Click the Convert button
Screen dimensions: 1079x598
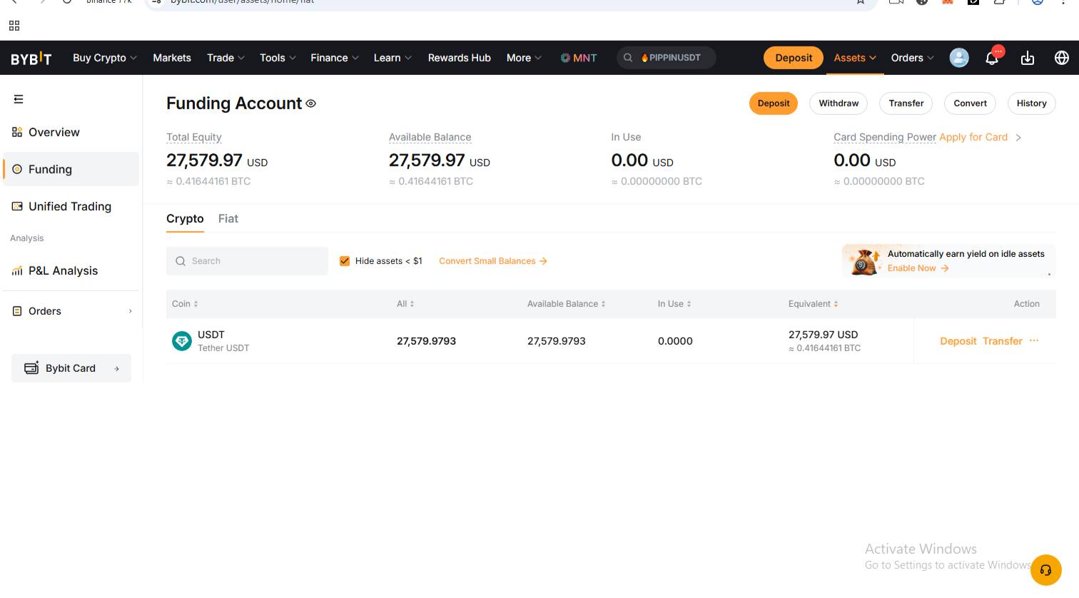point(971,103)
